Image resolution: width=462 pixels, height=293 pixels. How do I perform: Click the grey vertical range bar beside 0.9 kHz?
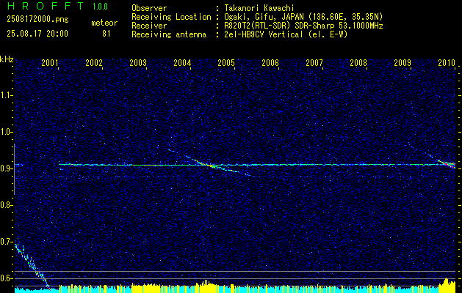click(14, 169)
